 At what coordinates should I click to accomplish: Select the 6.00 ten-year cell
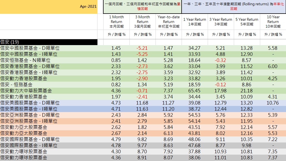(273, 66)
